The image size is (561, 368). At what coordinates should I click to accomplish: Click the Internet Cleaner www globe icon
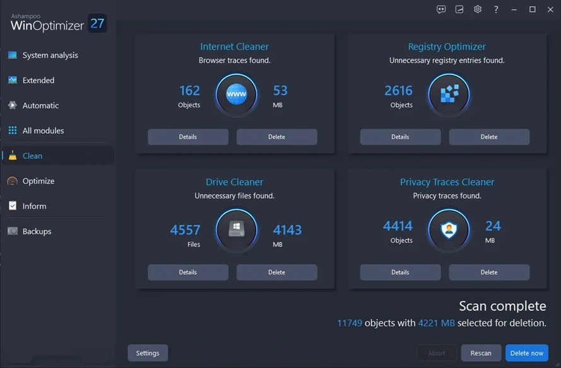tap(236, 95)
